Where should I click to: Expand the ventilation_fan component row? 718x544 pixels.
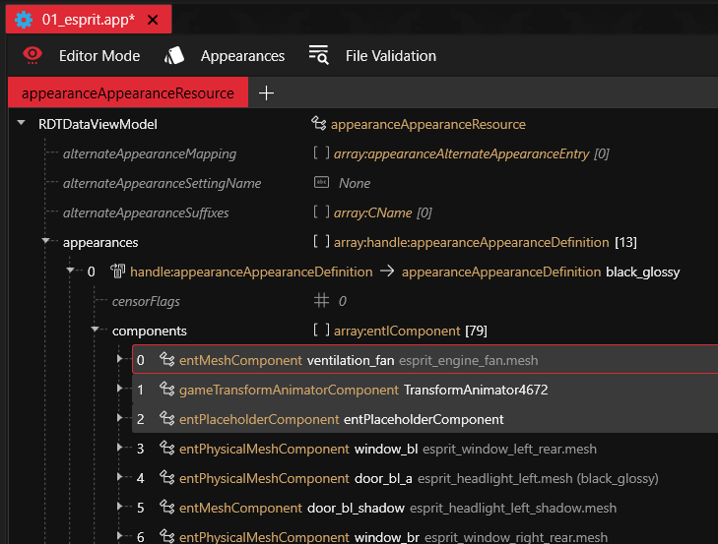click(120, 360)
